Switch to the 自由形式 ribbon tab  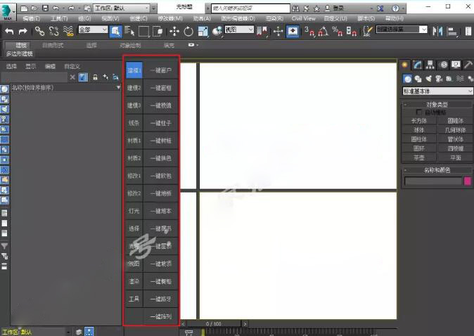[53, 45]
